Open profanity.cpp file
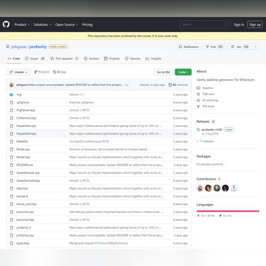Image resolution: width=266 pixels, height=266 pixels. [25, 236]
